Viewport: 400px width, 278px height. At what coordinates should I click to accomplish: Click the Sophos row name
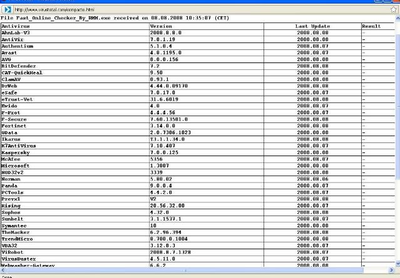pyautogui.click(x=11, y=212)
